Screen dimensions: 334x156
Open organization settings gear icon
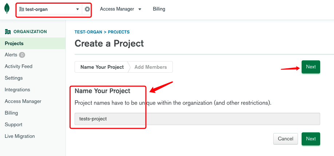(x=87, y=9)
